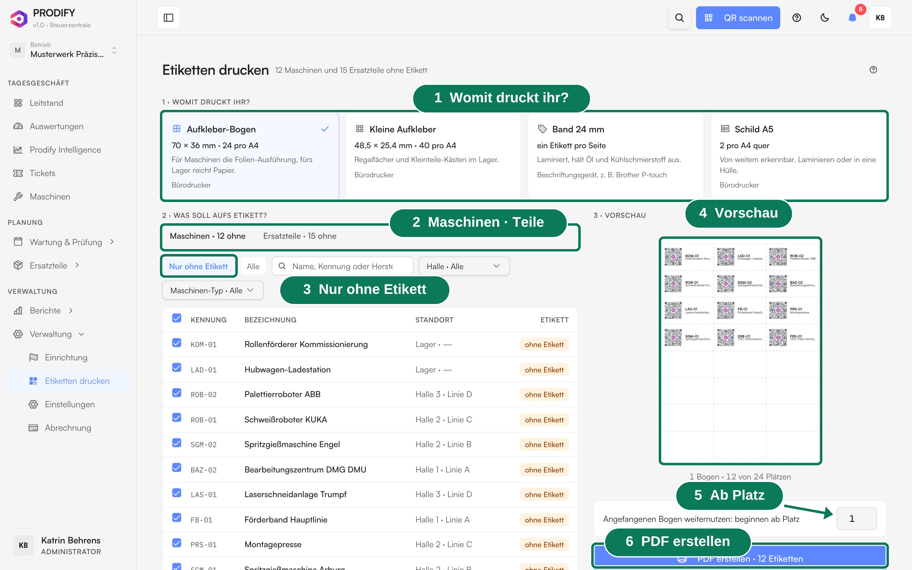Uncheck the LAD-01 row checkbox
The width and height of the screenshot is (912, 570).
pos(176,368)
